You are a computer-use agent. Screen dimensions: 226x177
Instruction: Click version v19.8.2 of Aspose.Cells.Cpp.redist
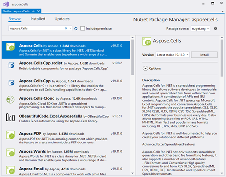coord(117,63)
